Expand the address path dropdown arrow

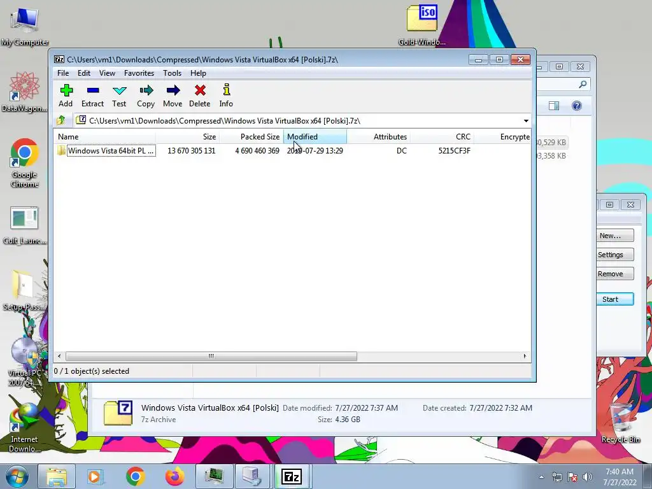[x=526, y=120]
